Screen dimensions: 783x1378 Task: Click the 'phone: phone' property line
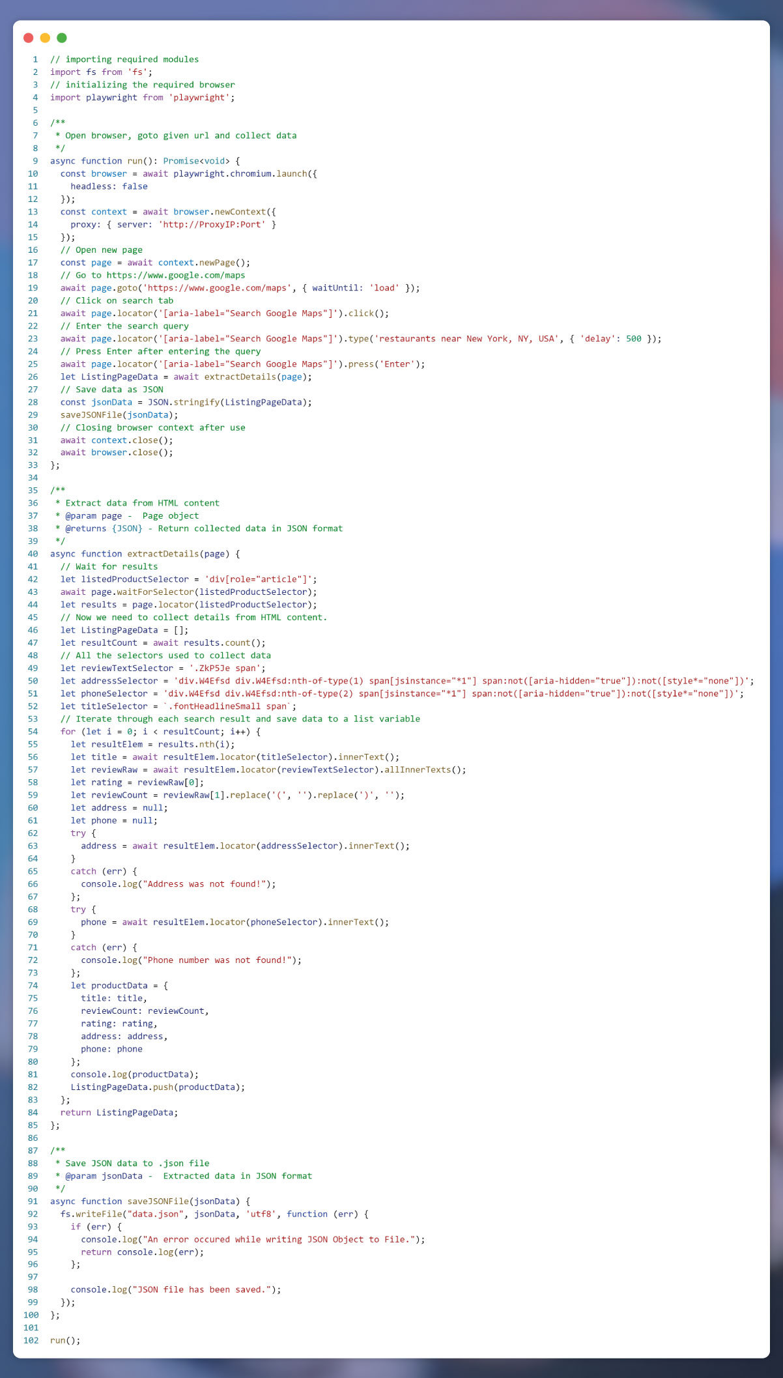111,1050
